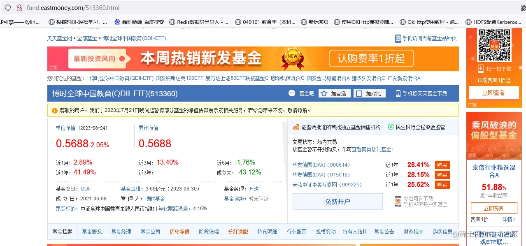Open the 华安德国(DAX)(000614) fund link
Viewport: 526px width, 246px height.
pos(321,165)
